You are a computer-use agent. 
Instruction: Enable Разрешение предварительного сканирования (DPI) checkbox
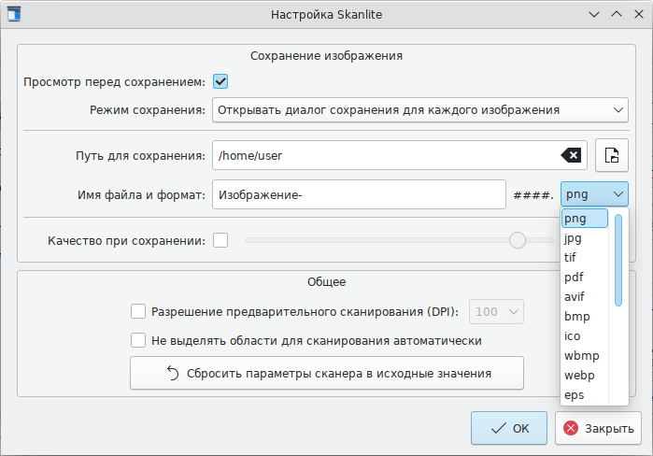click(138, 311)
